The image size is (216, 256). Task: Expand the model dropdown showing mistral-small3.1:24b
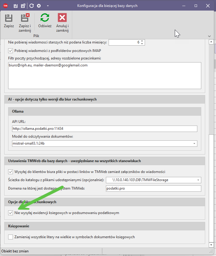194,143
